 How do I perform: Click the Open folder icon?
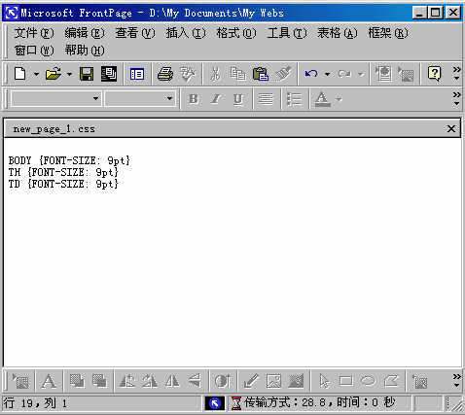(54, 74)
